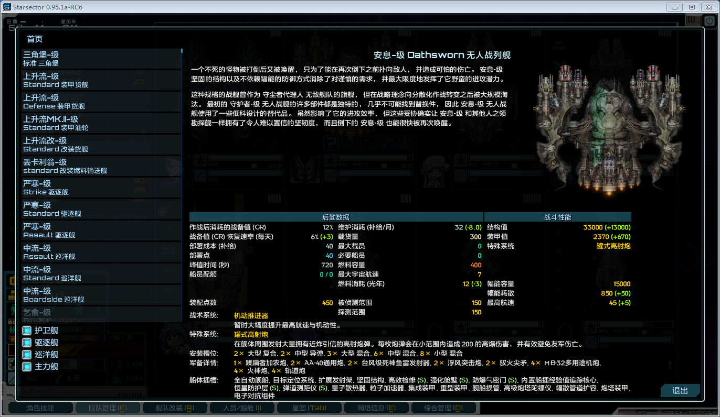Click the 退出 button
720x417 pixels.
pos(680,391)
